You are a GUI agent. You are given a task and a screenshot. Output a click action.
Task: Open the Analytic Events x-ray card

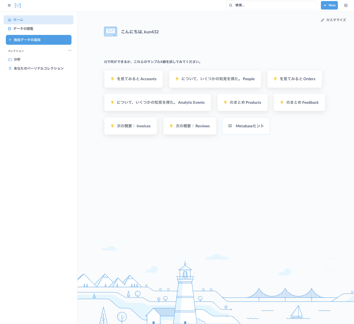pos(158,102)
